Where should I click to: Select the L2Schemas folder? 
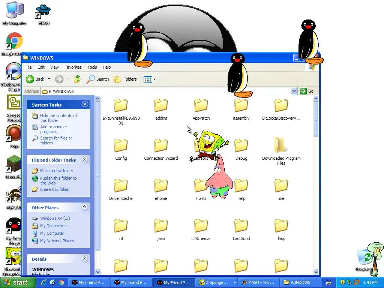tap(201, 230)
